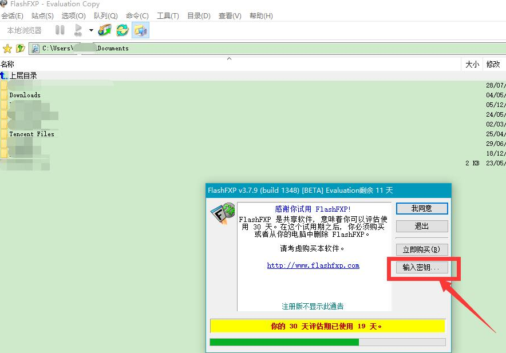Click the go-up folder icon by the path bar
506x353 pixels.
21,49
